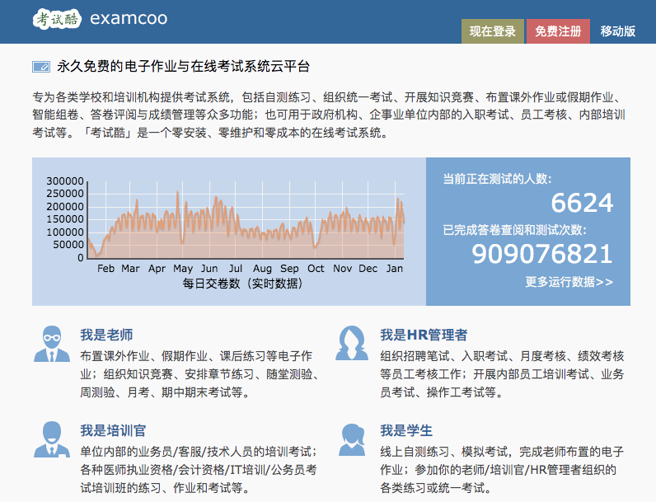Click the Jun label on chart axis
This screenshot has width=656, height=502.
tap(209, 269)
